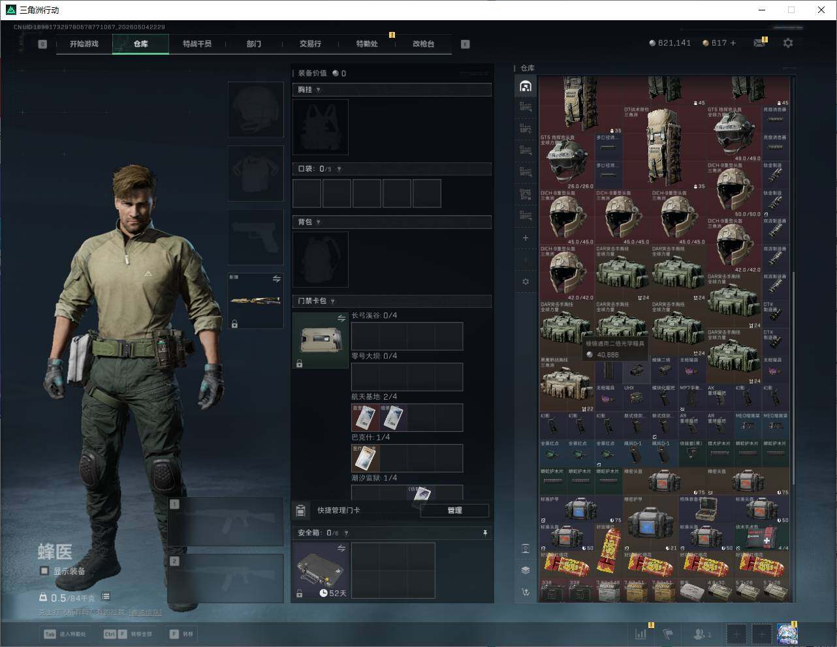Screen dimensions: 837x647
Task: Click the help icon next to 口袋
Action: 339,169
